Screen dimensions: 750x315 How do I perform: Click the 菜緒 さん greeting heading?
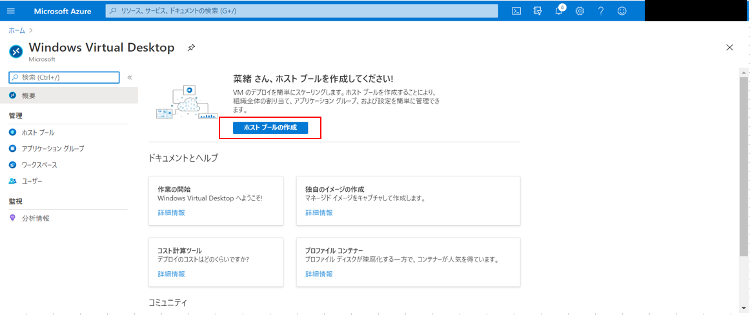(313, 78)
